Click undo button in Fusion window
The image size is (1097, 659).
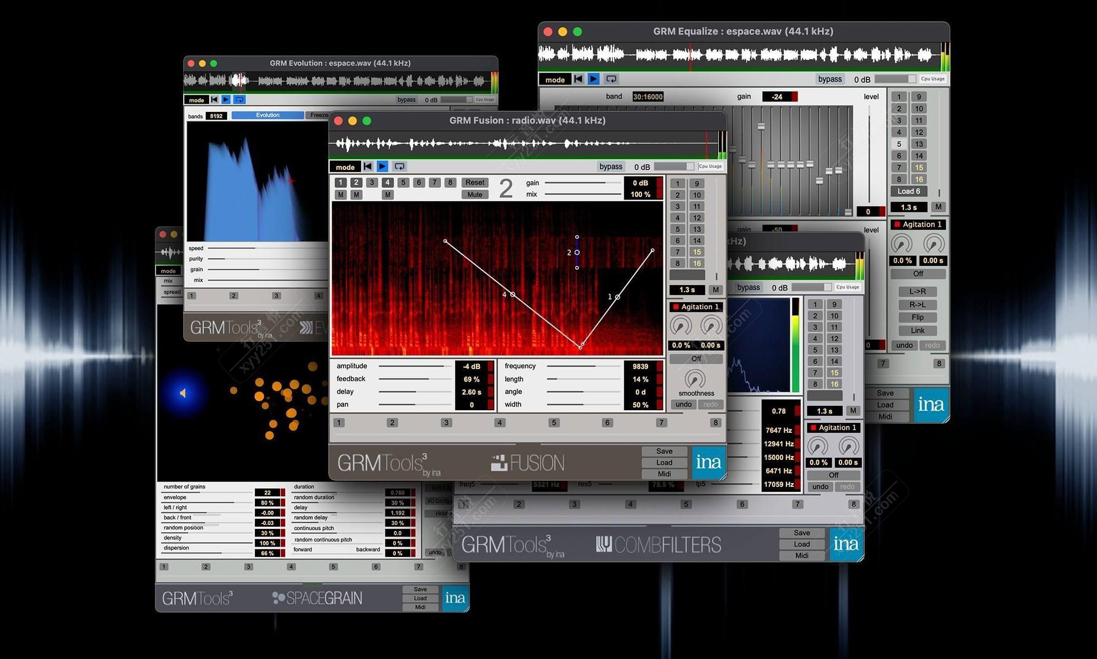coord(683,404)
